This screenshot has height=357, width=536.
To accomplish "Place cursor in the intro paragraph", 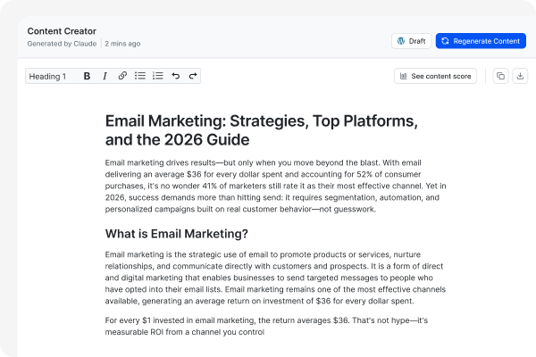I will pyautogui.click(x=266, y=186).
